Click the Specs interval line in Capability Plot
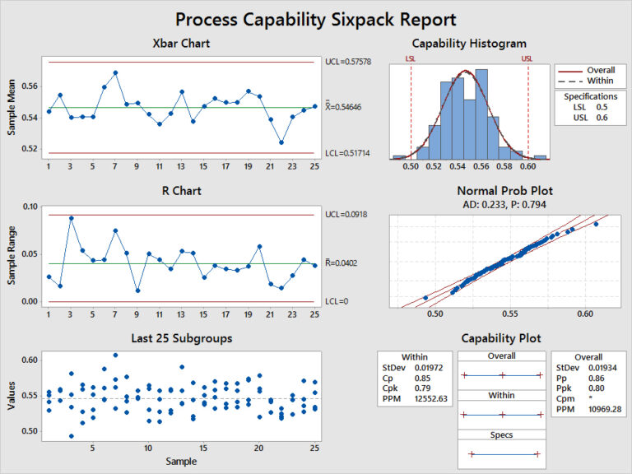 pyautogui.click(x=504, y=453)
